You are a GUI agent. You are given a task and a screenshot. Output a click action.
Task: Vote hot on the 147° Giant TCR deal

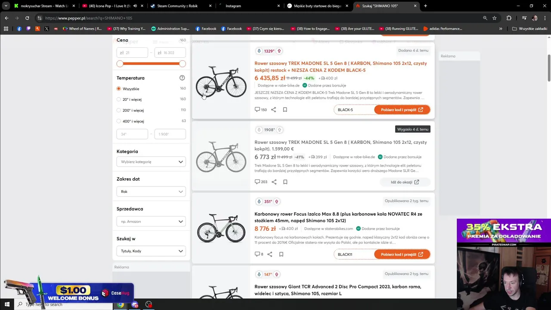(x=277, y=274)
